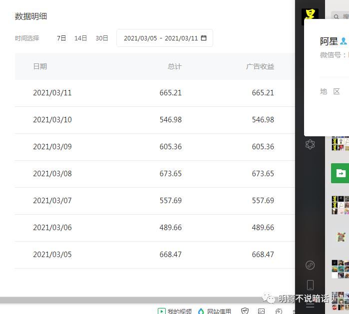Open the hexagon-shaped icon in WeChat sidebar
This screenshot has height=314, width=349.
310,145
